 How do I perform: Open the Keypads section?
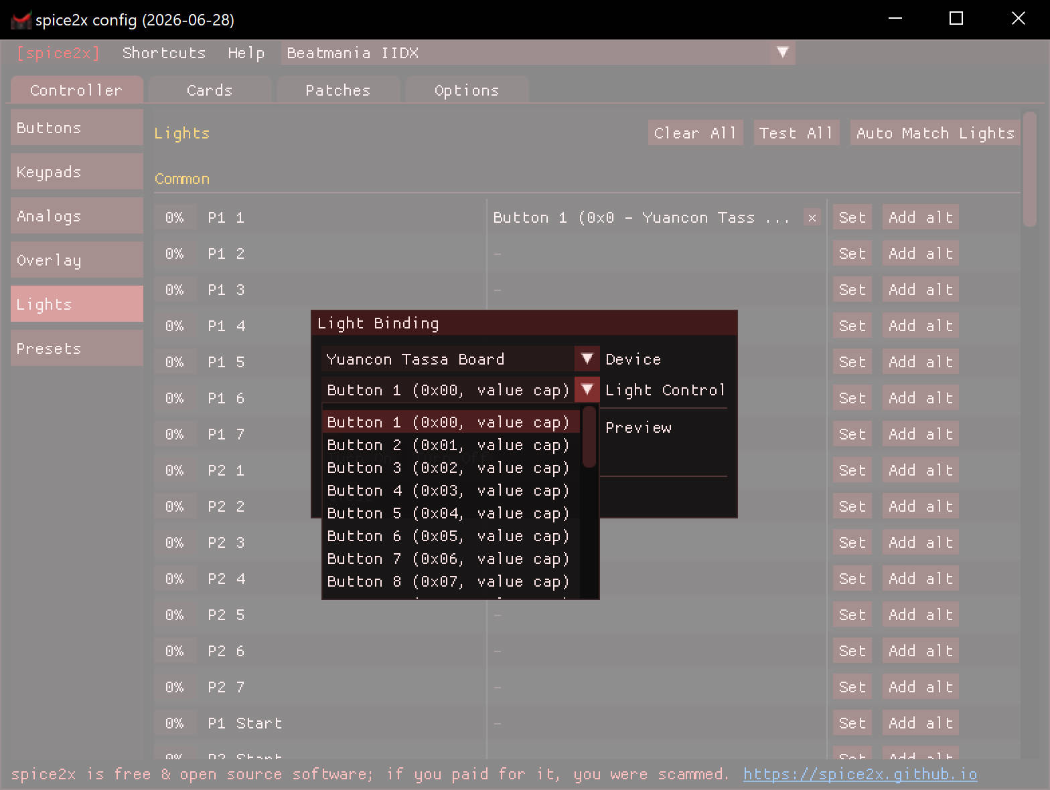pyautogui.click(x=77, y=171)
